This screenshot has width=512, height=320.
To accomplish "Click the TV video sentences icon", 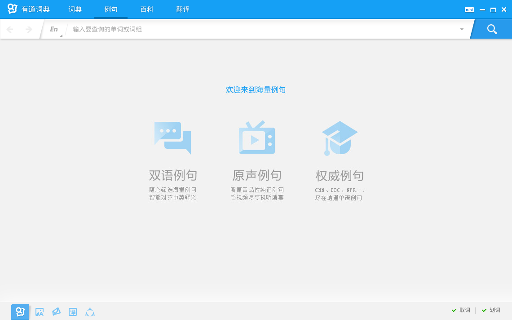I will [257, 137].
